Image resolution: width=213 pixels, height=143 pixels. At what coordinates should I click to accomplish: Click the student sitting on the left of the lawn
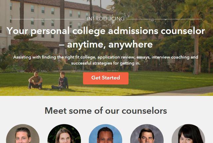tap(35, 80)
